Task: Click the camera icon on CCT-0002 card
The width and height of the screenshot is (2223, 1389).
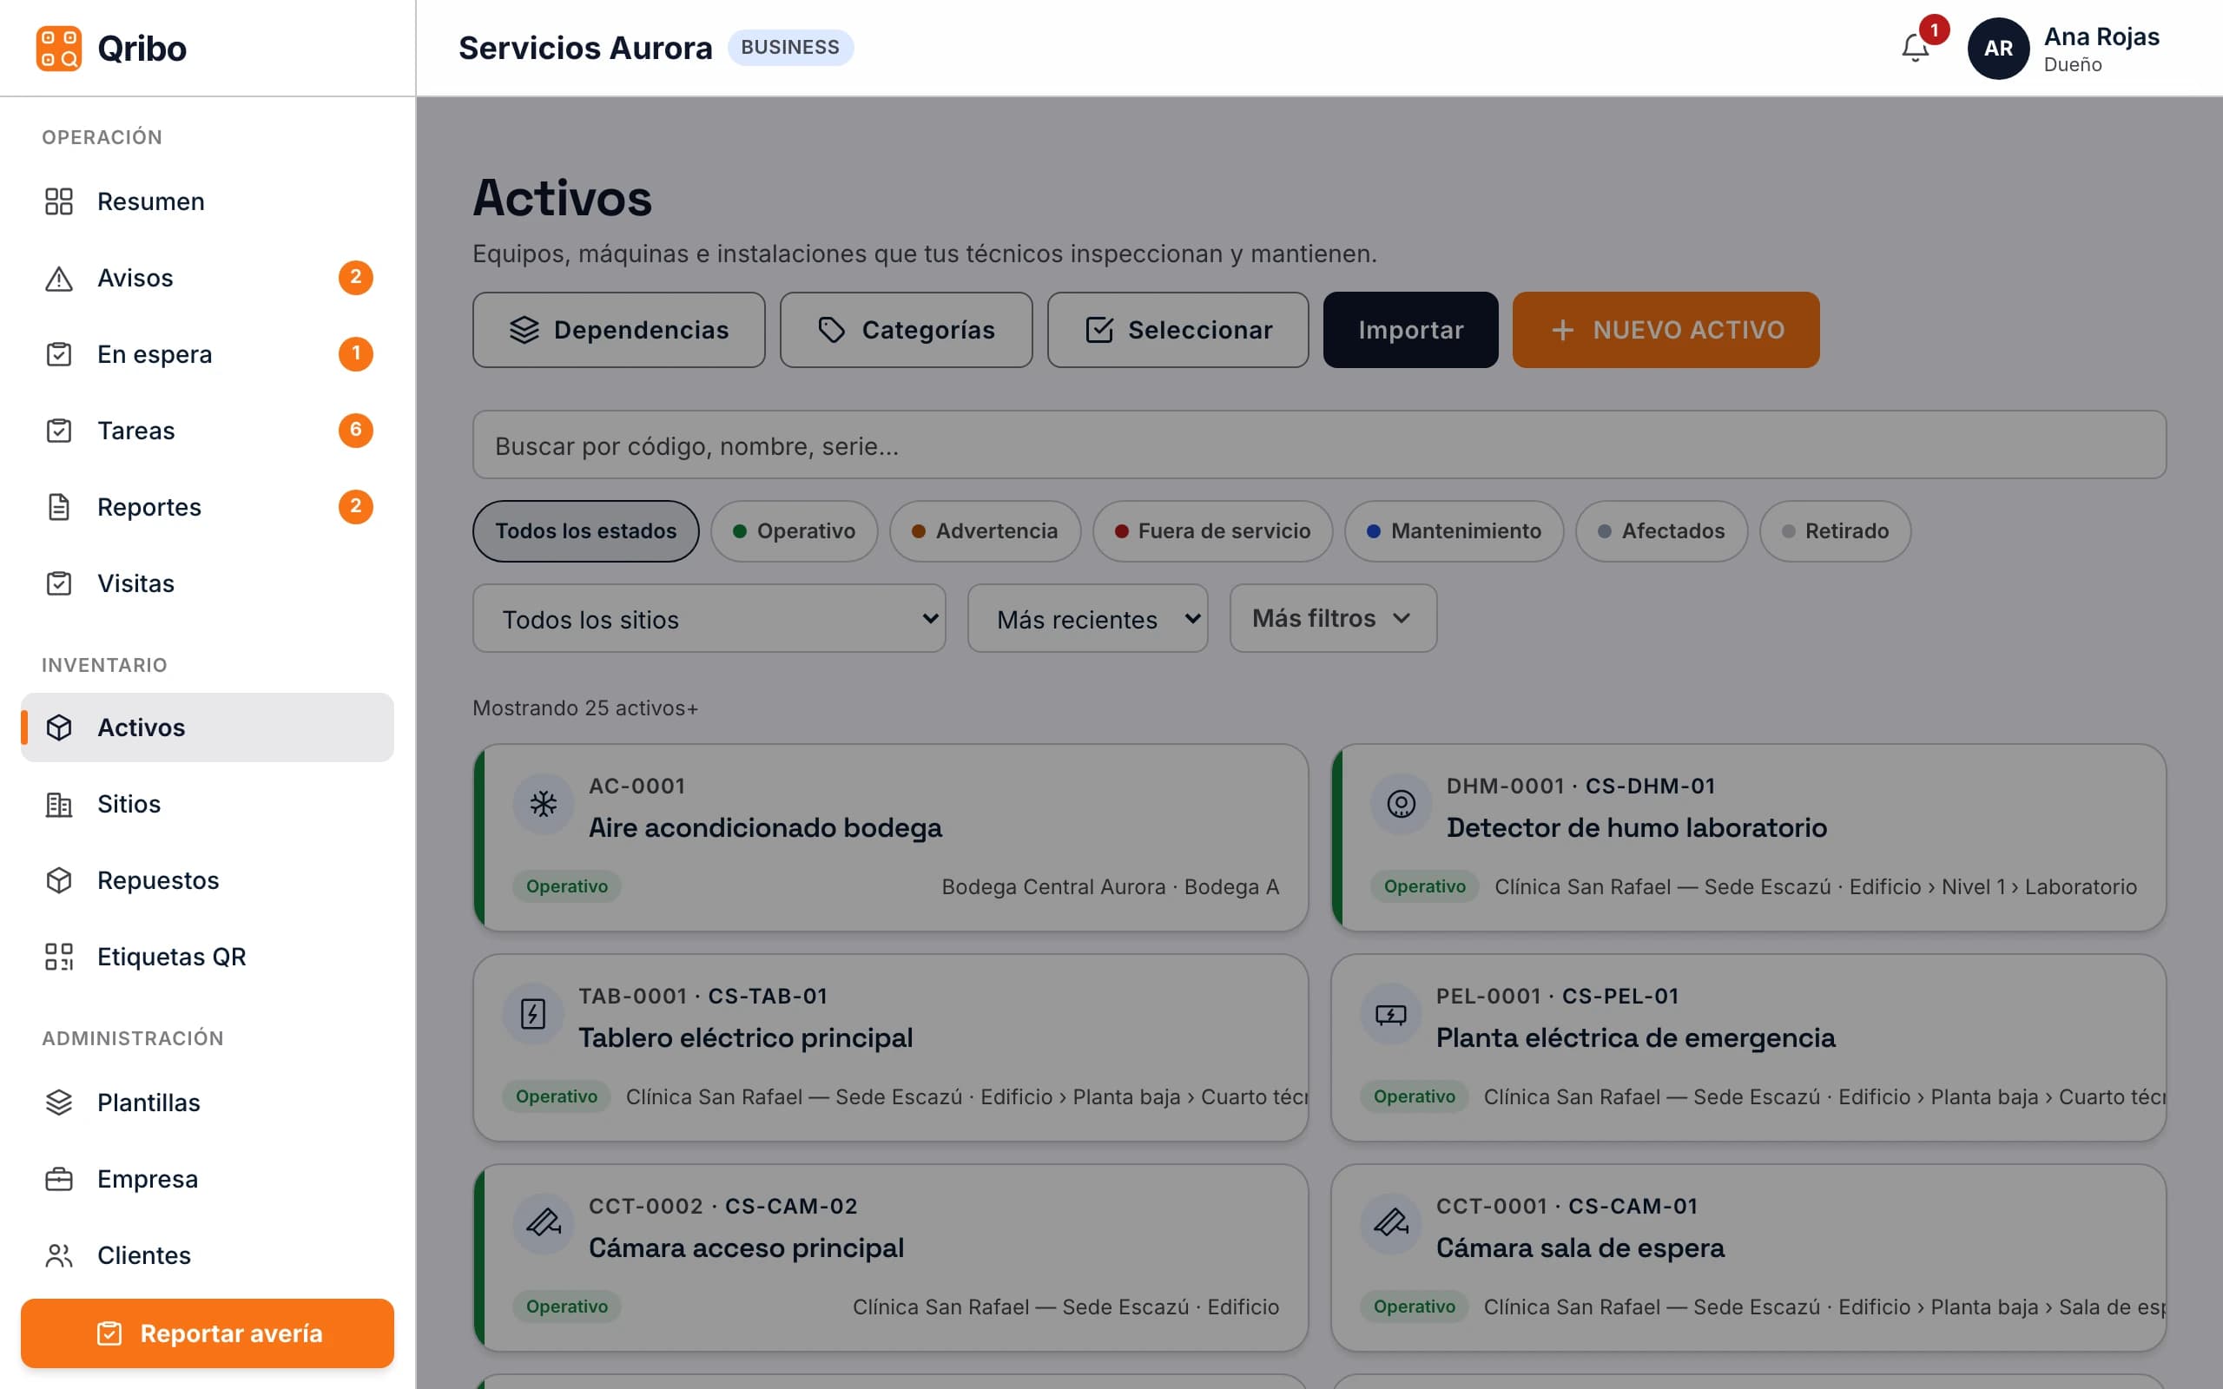Action: click(x=544, y=1224)
